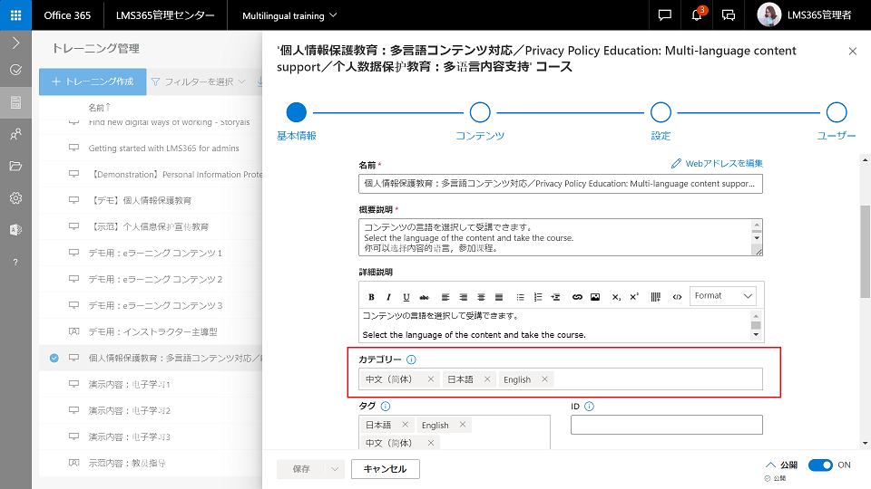Open the Format dropdown in editor
This screenshot has width=871, height=489.
723,296
